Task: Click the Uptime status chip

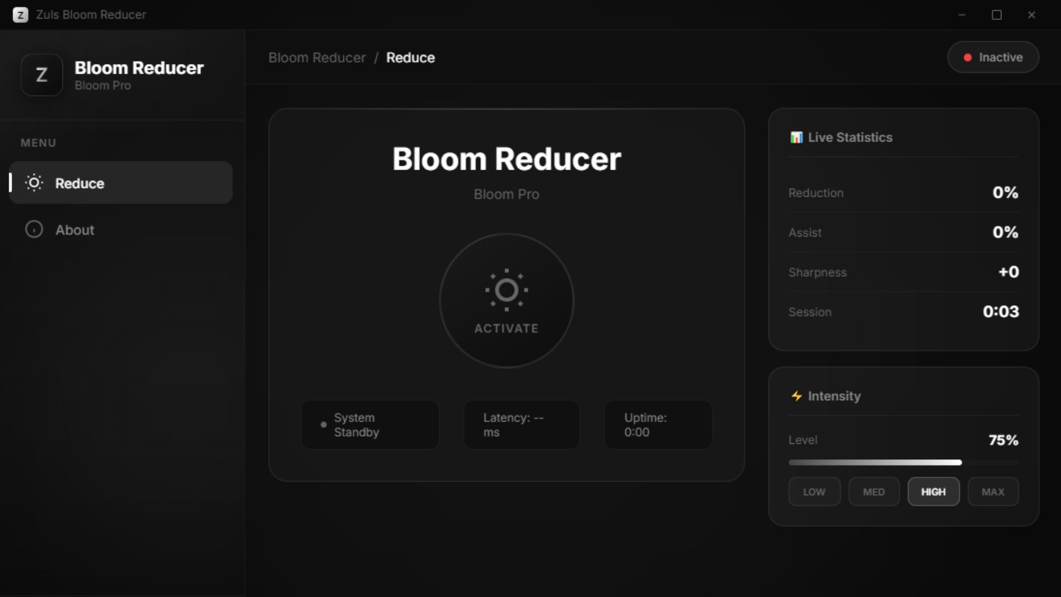Action: coord(657,425)
